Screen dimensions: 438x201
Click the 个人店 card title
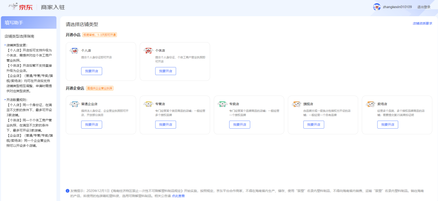click(x=86, y=51)
